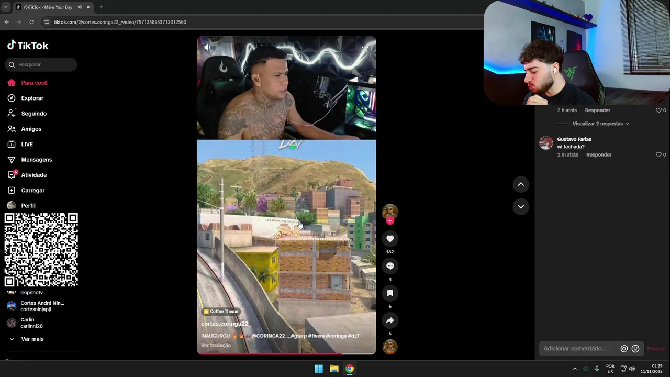Open Amigos page
Screen dimensions: 670x377
[31, 129]
